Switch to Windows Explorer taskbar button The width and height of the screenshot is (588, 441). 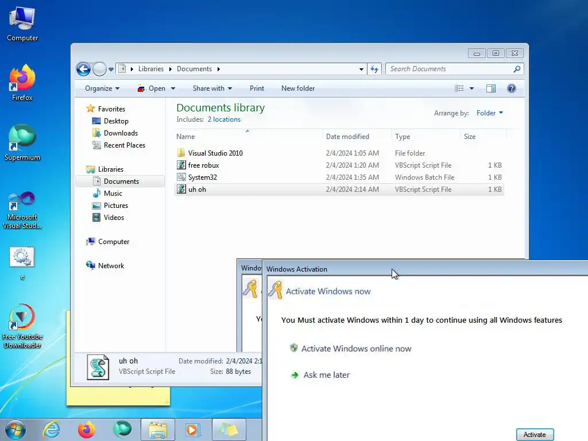(x=158, y=430)
